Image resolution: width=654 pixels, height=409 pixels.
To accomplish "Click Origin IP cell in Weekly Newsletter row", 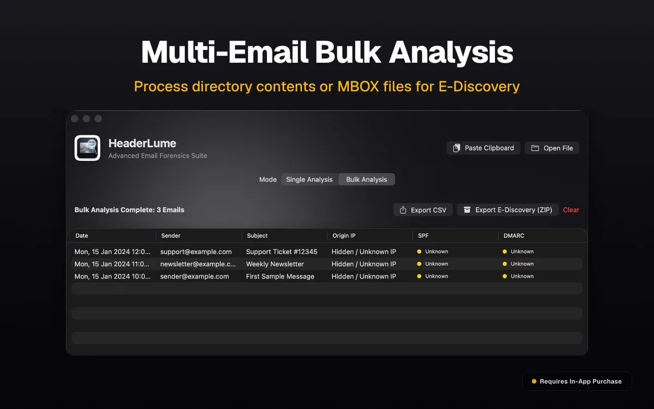I will [x=364, y=264].
